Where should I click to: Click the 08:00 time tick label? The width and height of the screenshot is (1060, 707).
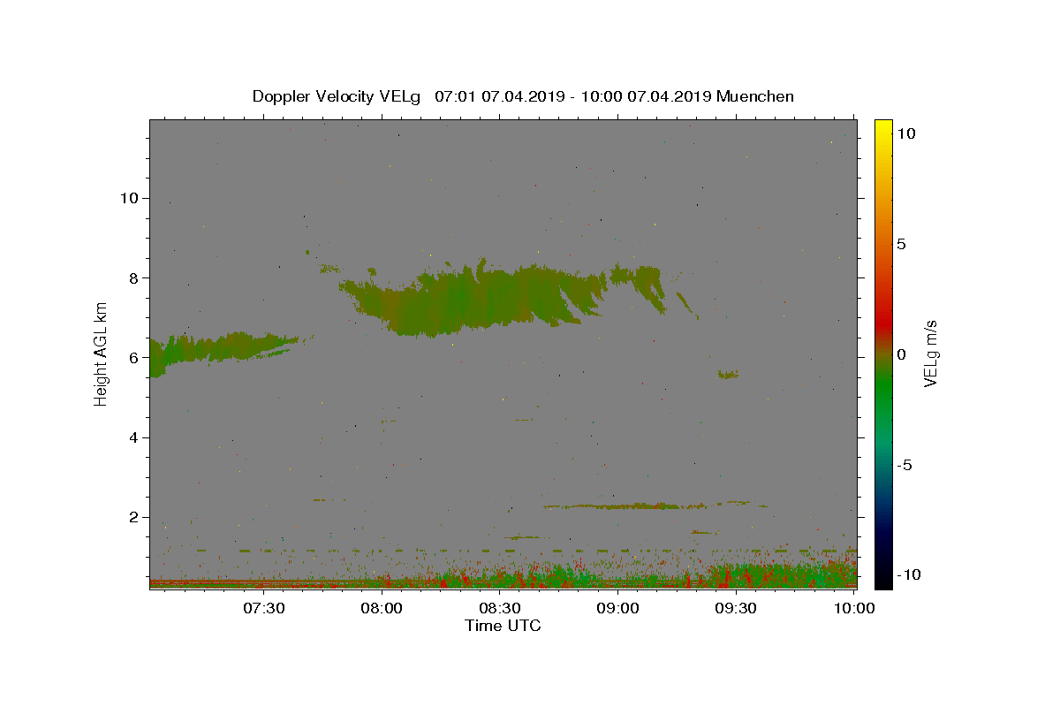[382, 608]
